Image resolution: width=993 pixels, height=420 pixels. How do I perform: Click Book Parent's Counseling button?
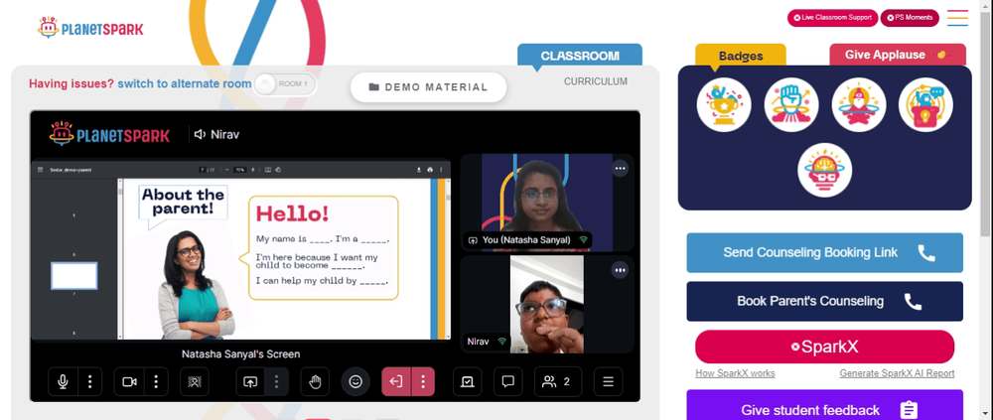coord(824,302)
